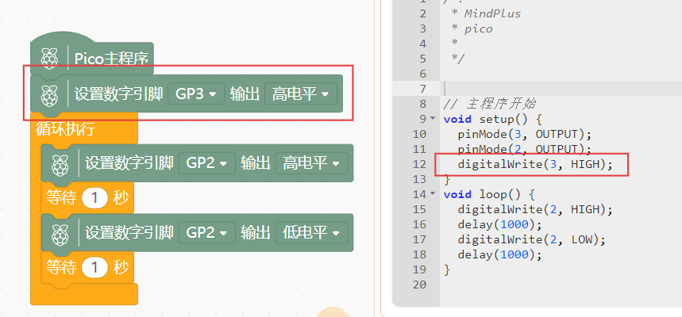Click delay(1000); on line 16

(499, 224)
